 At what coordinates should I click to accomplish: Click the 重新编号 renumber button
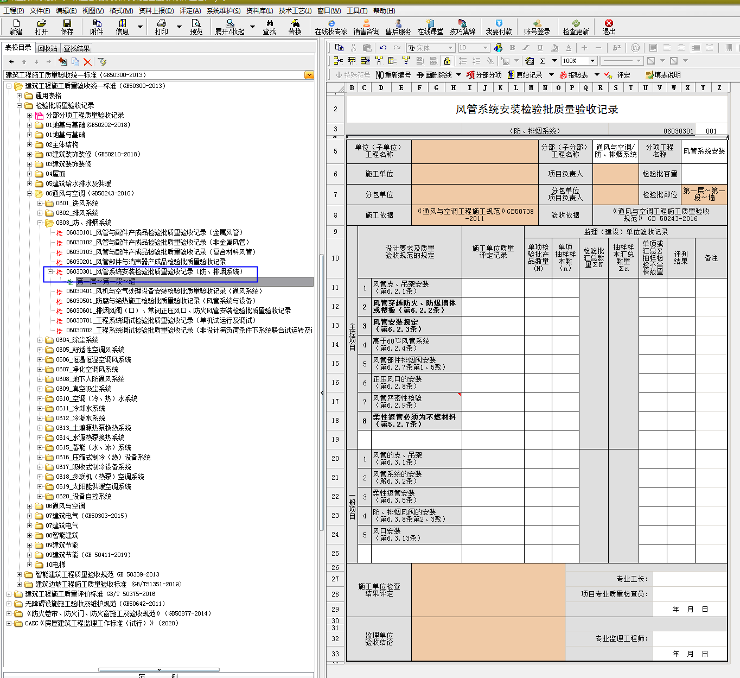click(393, 75)
